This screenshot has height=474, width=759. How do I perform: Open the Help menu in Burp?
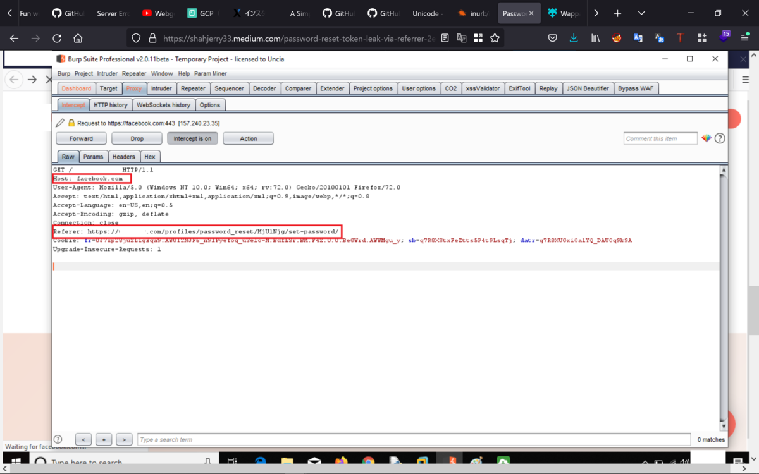click(183, 73)
